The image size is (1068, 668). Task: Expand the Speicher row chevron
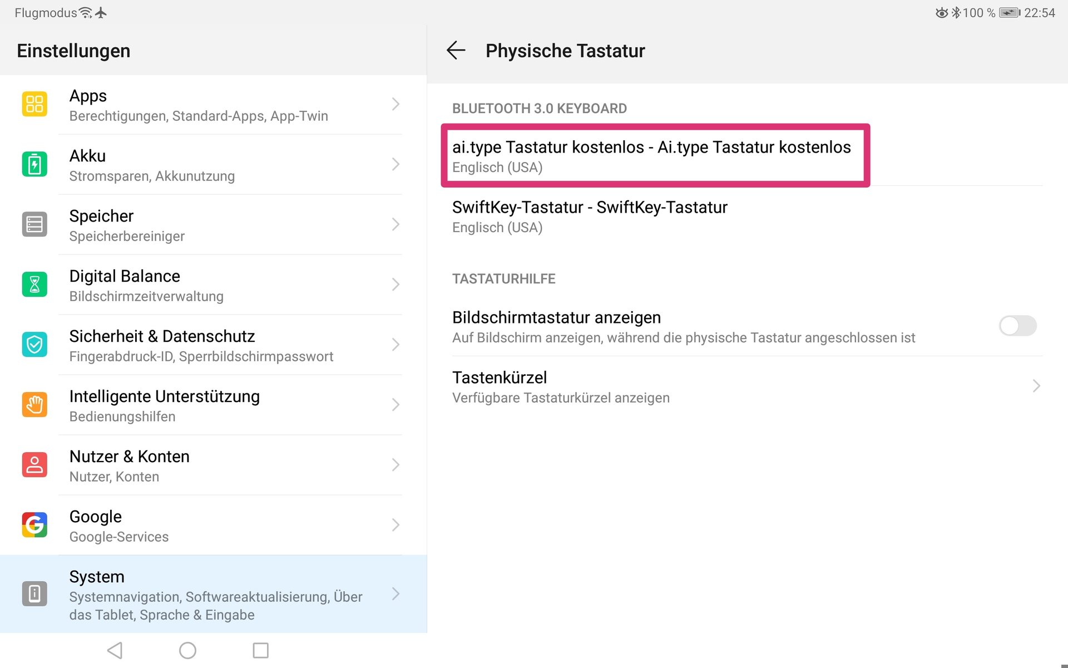[x=395, y=224]
